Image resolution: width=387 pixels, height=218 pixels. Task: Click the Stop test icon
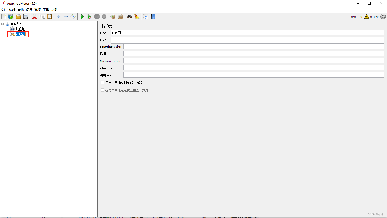pos(97,17)
